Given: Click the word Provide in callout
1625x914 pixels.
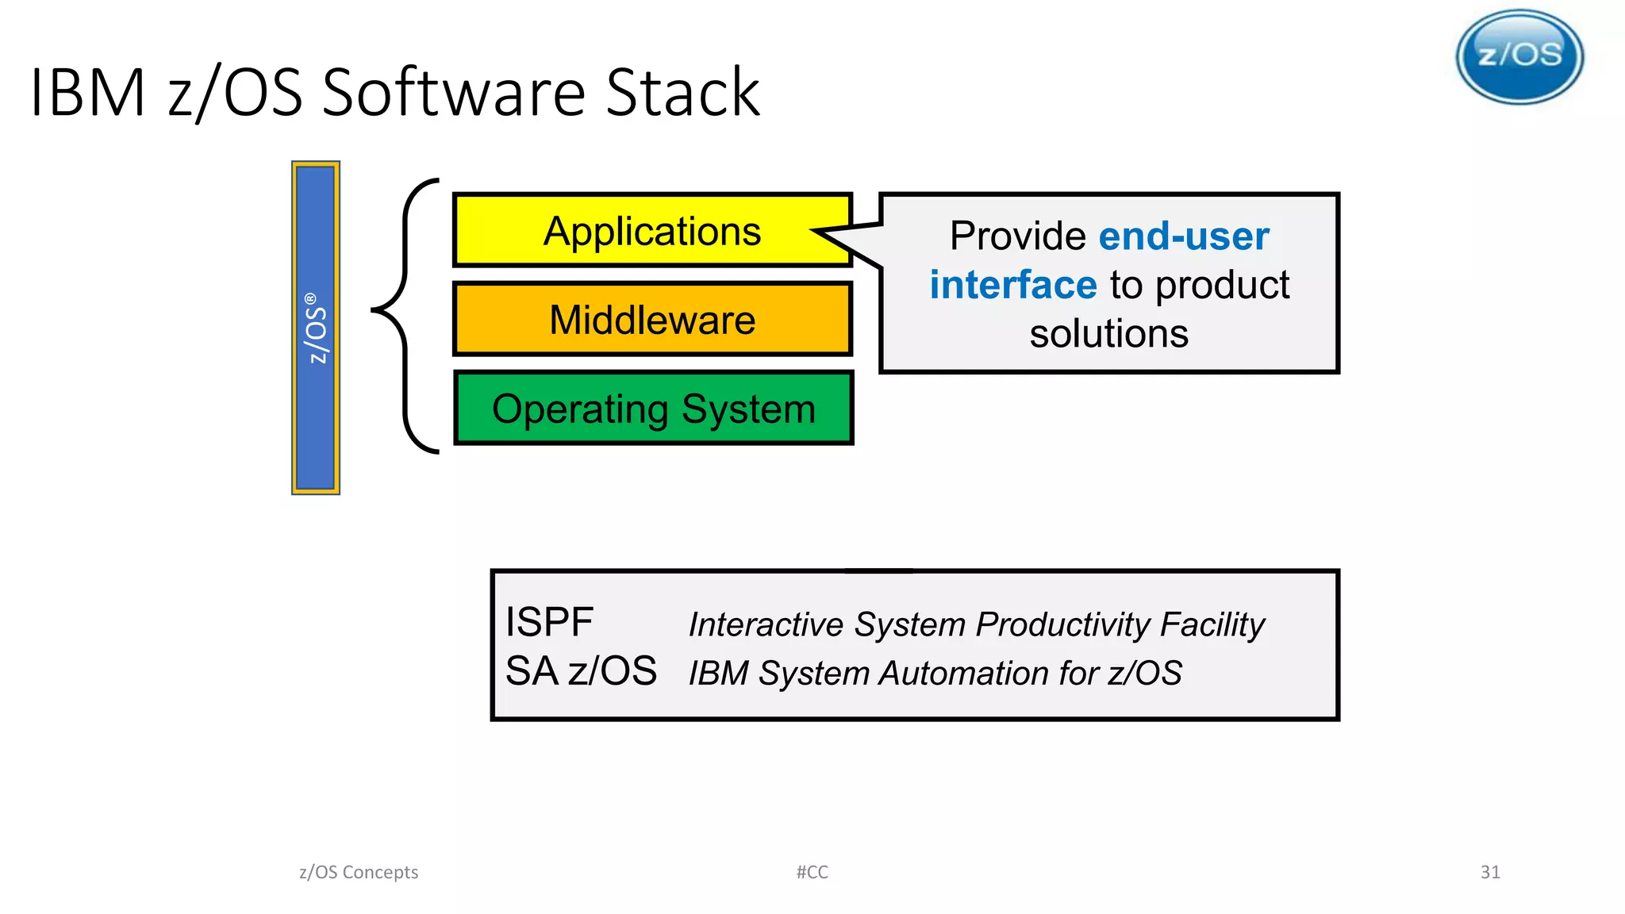Looking at the screenshot, I should (1017, 236).
